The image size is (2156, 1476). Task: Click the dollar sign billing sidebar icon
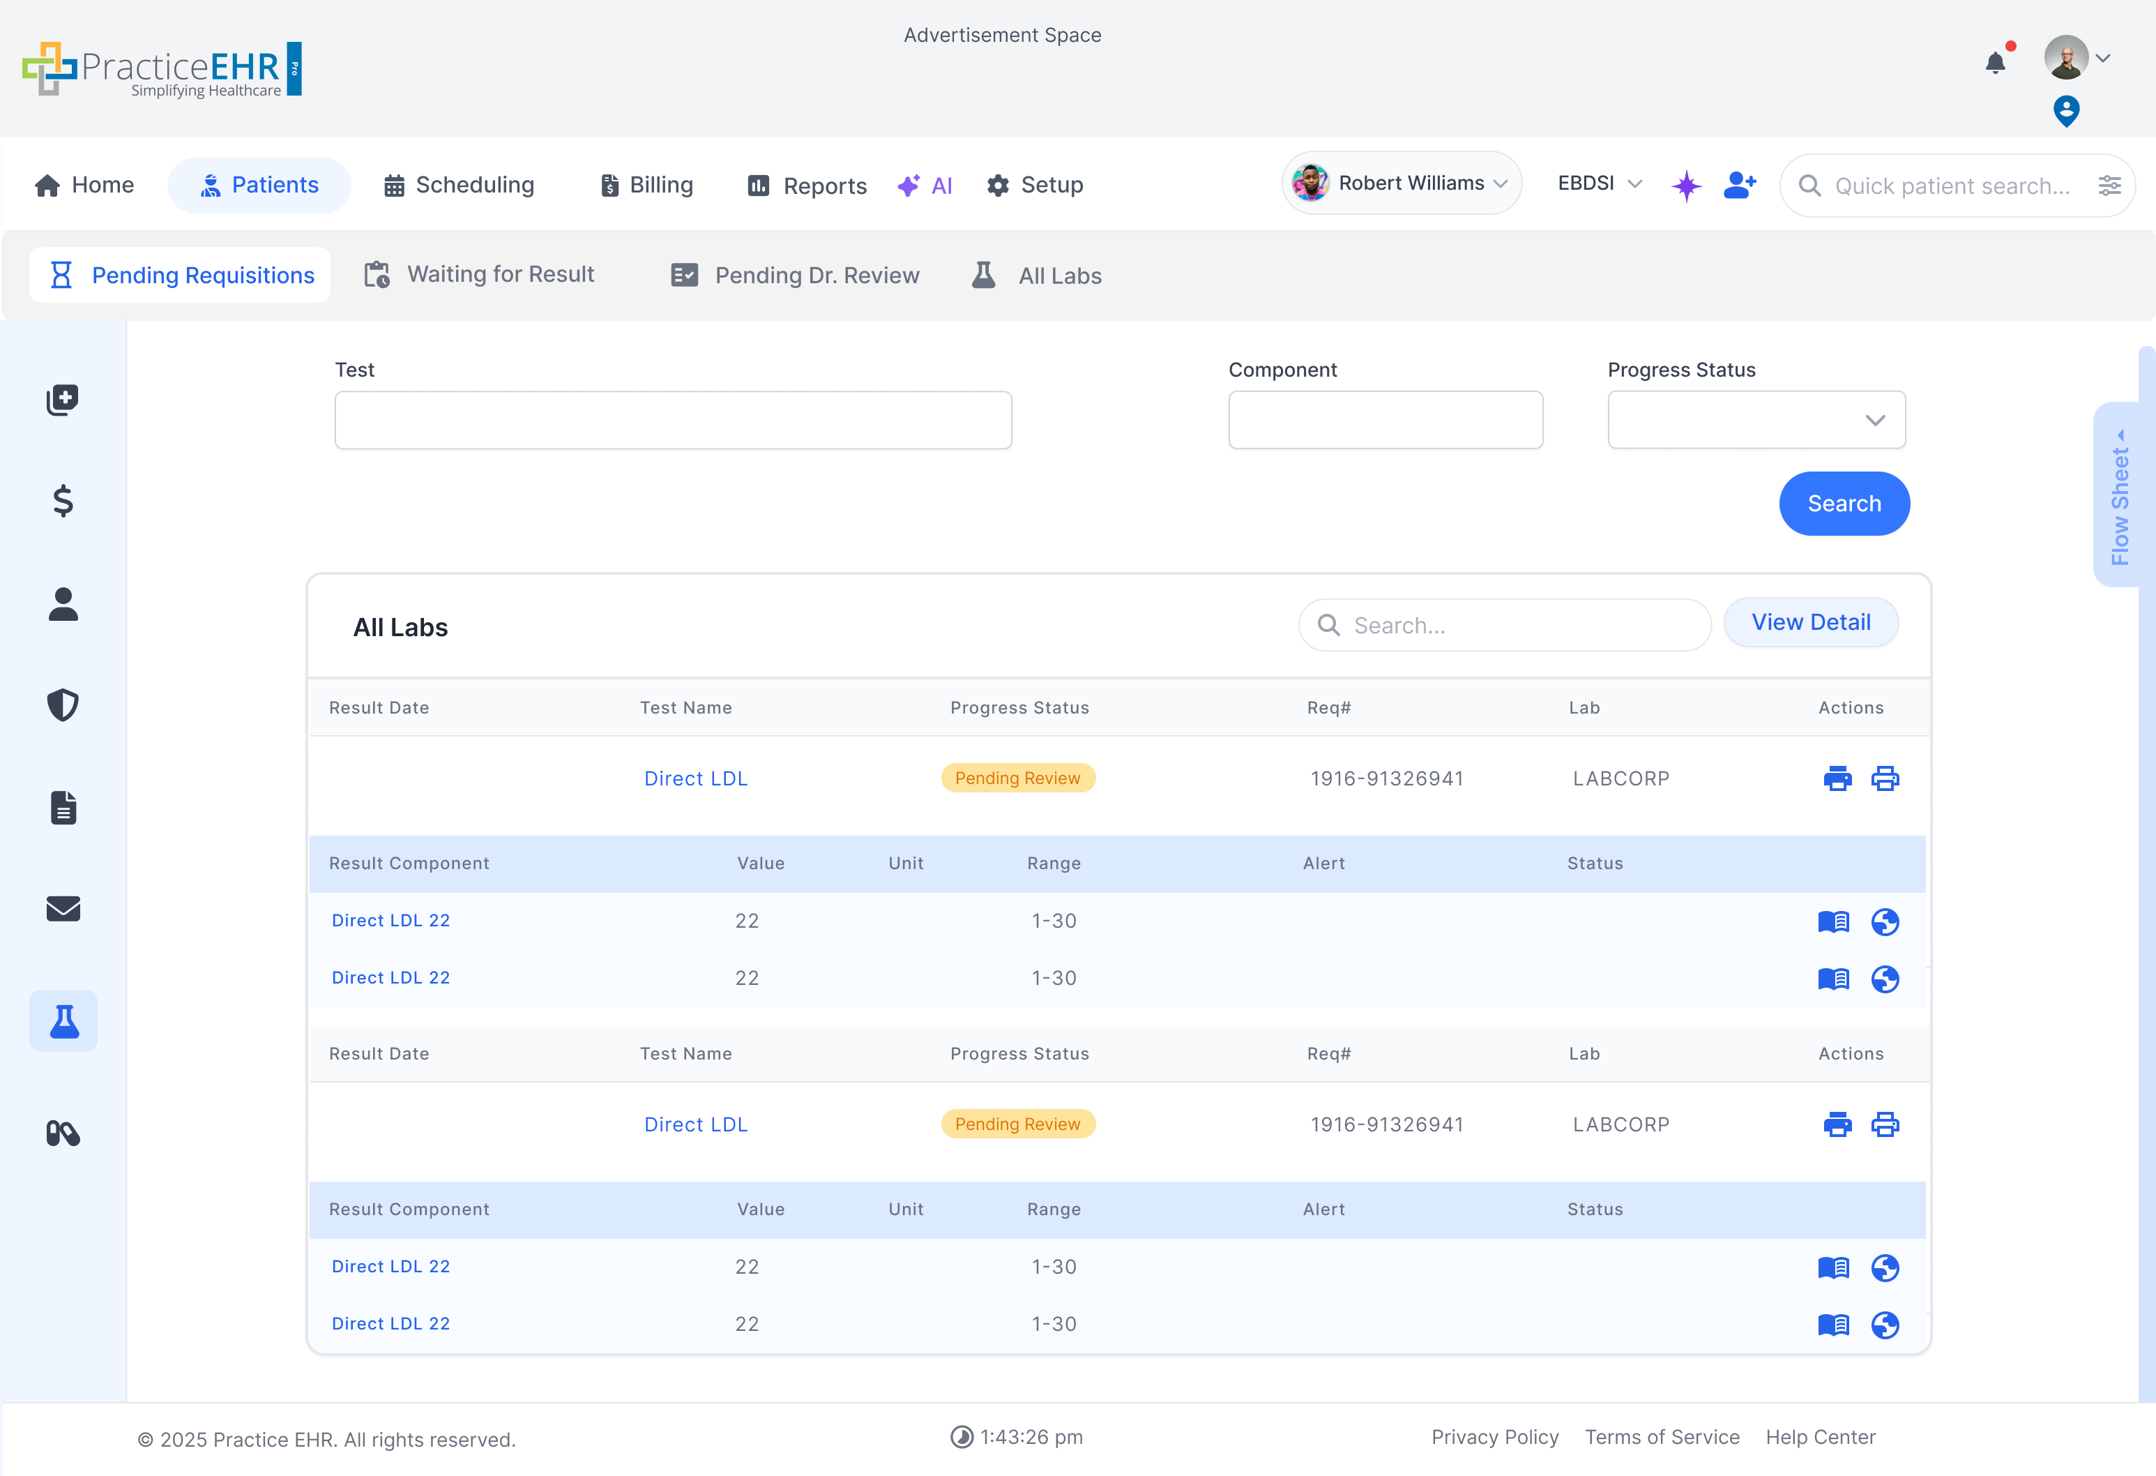(63, 500)
